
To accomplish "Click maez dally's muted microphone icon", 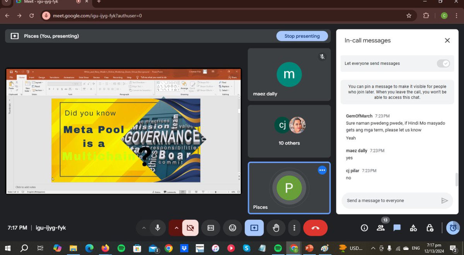I will click(322, 57).
